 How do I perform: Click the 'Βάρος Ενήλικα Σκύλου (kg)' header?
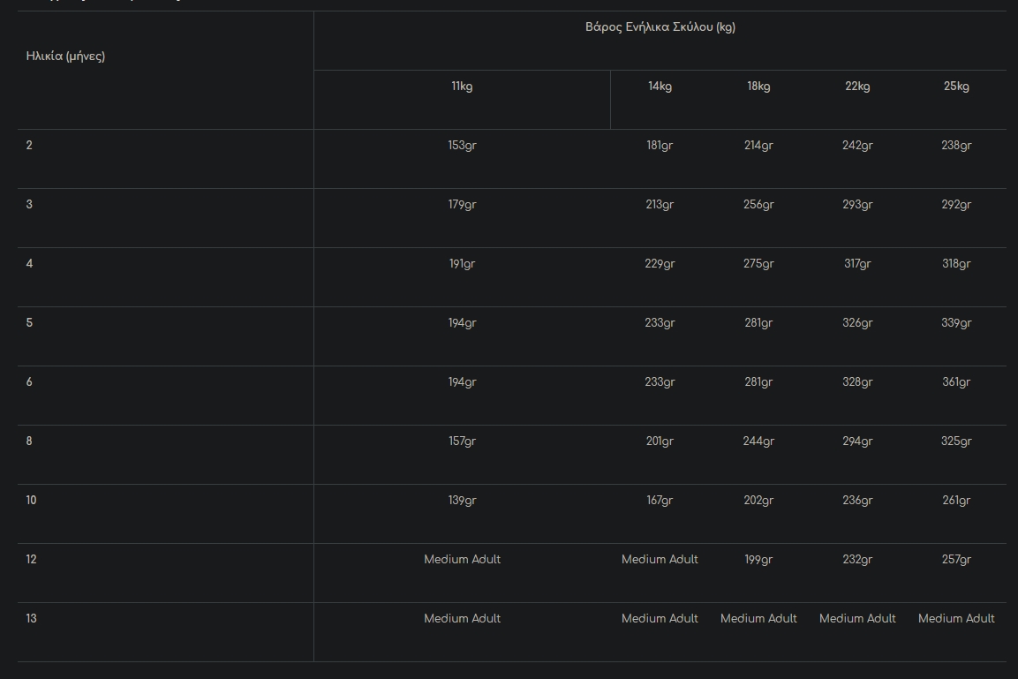tap(660, 27)
